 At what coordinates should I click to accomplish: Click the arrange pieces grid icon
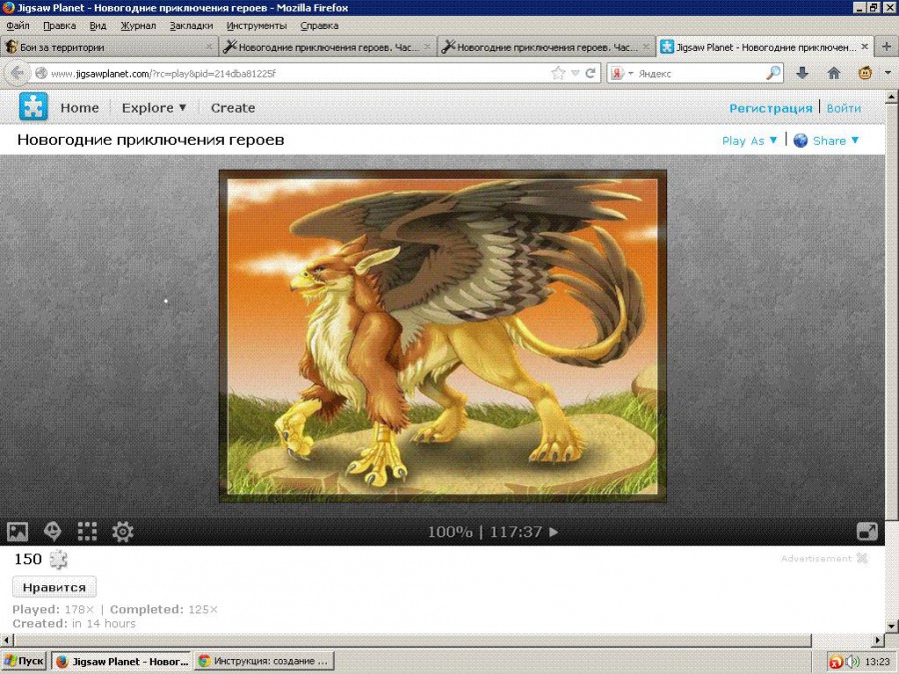(x=87, y=531)
